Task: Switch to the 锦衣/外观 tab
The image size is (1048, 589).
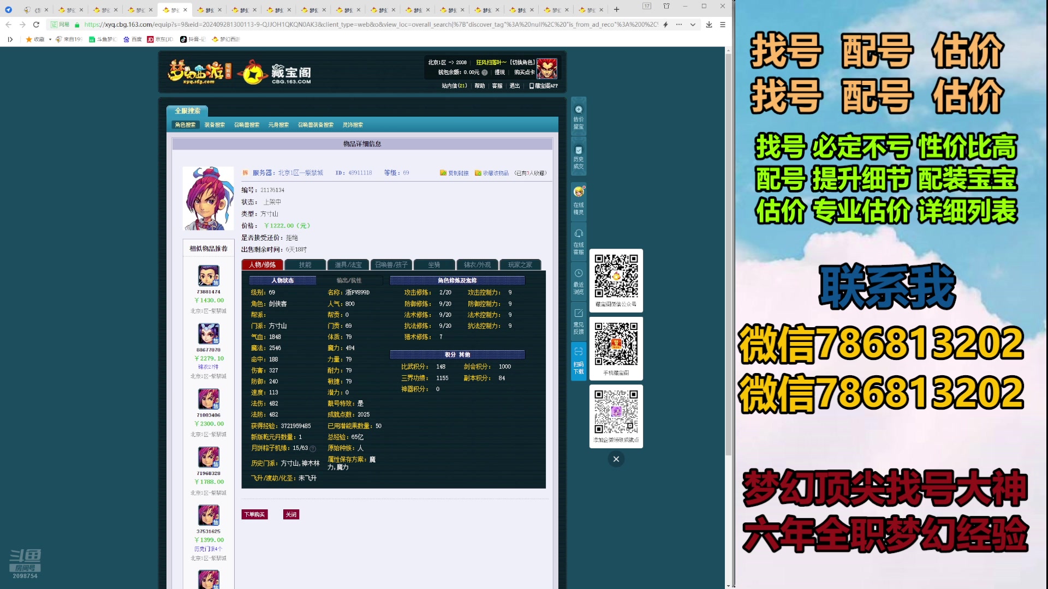Action: pos(478,265)
